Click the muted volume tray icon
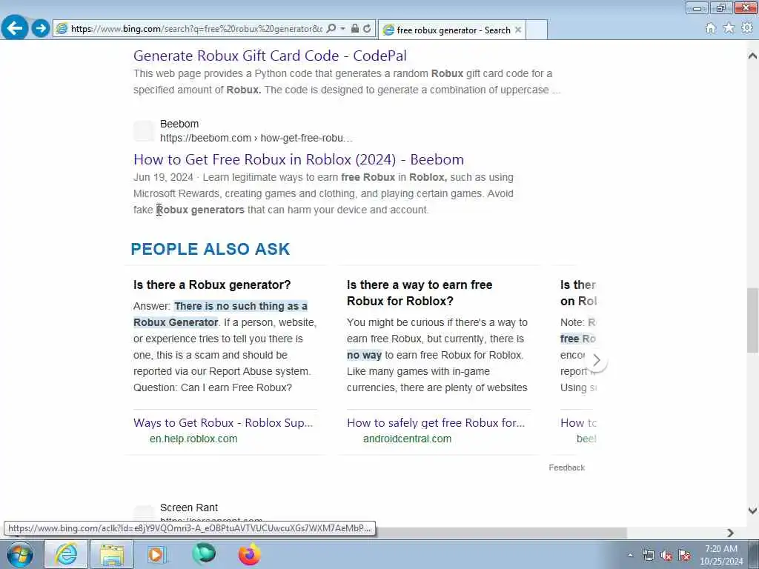 [666, 556]
